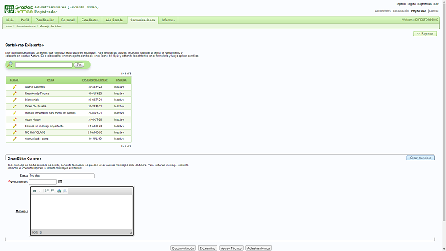Select the Comunicado demo row text
The image size is (446, 251).
tap(37, 139)
